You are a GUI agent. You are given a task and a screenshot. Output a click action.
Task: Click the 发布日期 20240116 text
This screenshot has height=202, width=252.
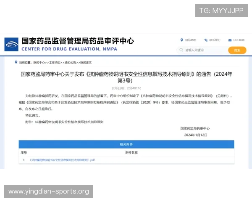[126, 88]
